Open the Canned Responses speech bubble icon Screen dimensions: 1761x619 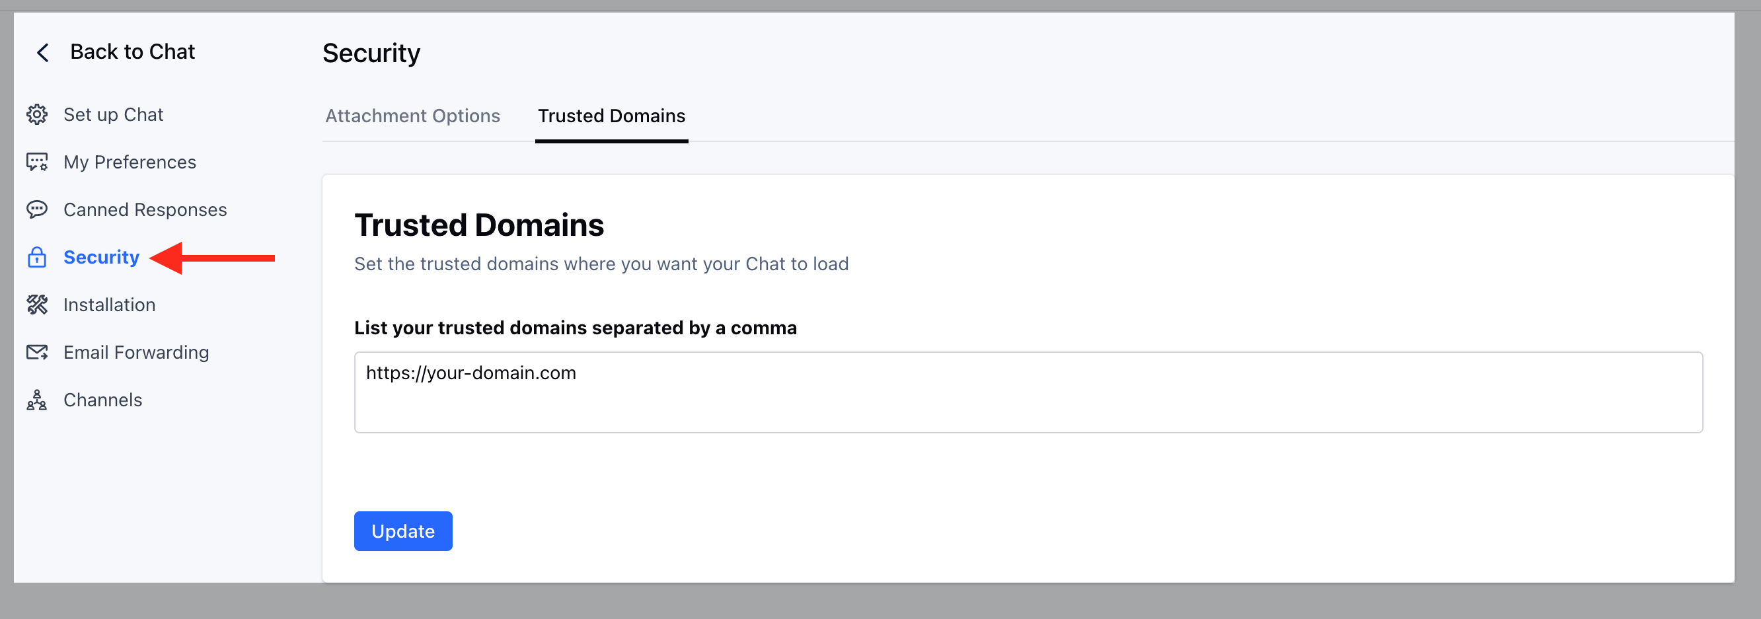(x=37, y=209)
